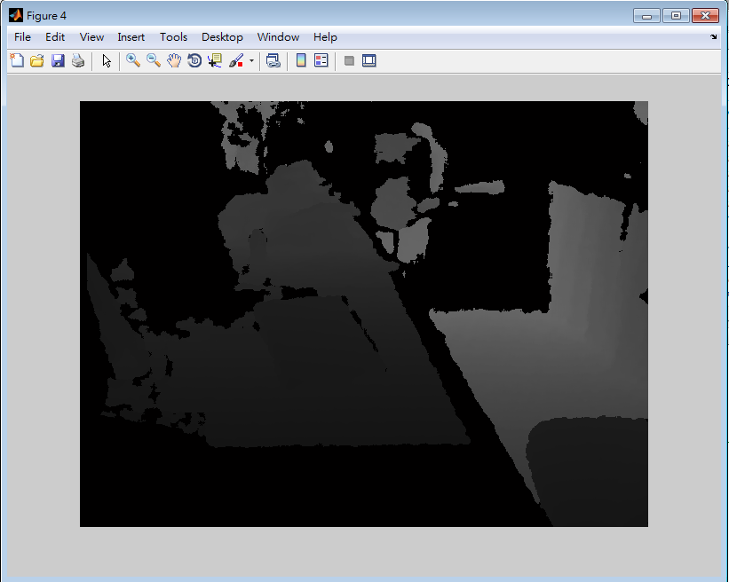Open a file with the folder icon
The width and height of the screenshot is (729, 582).
pos(37,60)
